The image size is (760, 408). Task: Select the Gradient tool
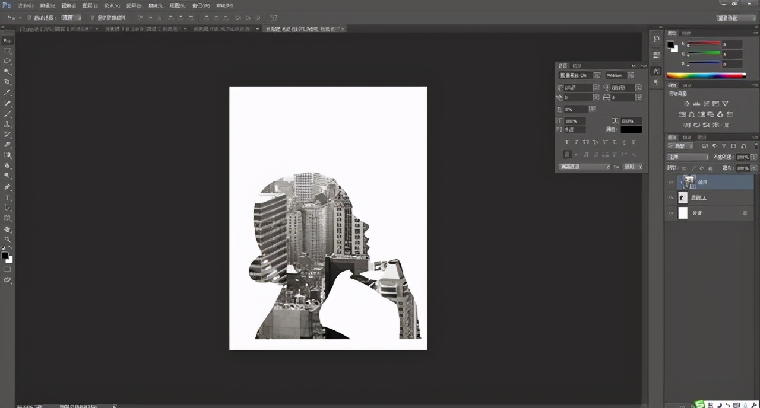(7, 155)
